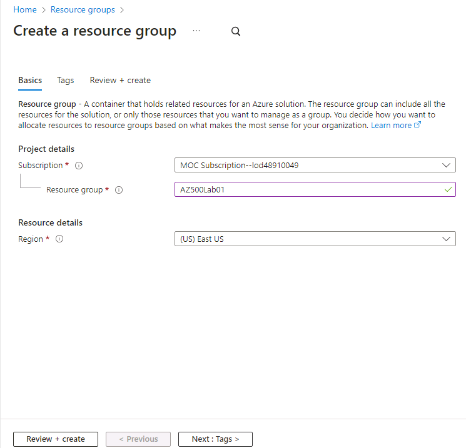The height and width of the screenshot is (448, 466).
Task: Go to the Review + create tab
Action: tap(120, 81)
